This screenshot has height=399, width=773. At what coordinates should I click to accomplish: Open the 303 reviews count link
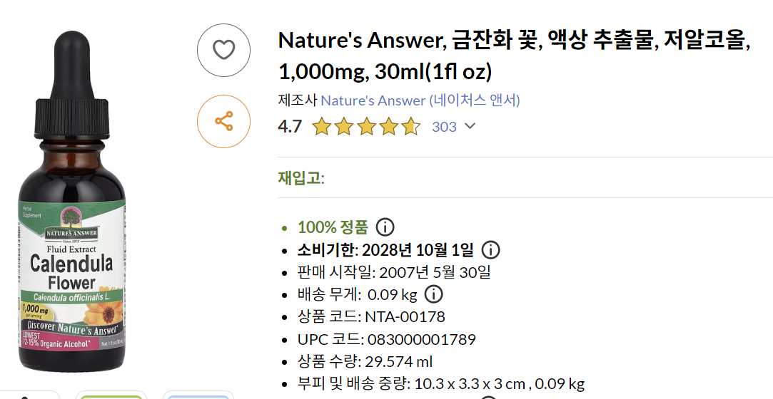click(x=444, y=127)
